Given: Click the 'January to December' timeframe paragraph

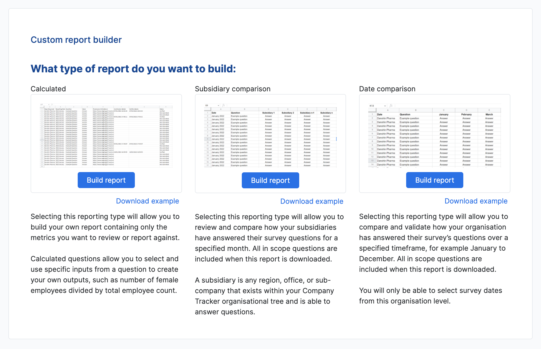Looking at the screenshot, I should click(433, 243).
